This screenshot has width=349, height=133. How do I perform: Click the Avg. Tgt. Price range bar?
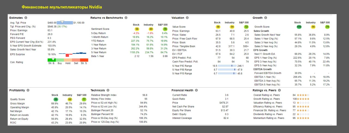click(65, 23)
